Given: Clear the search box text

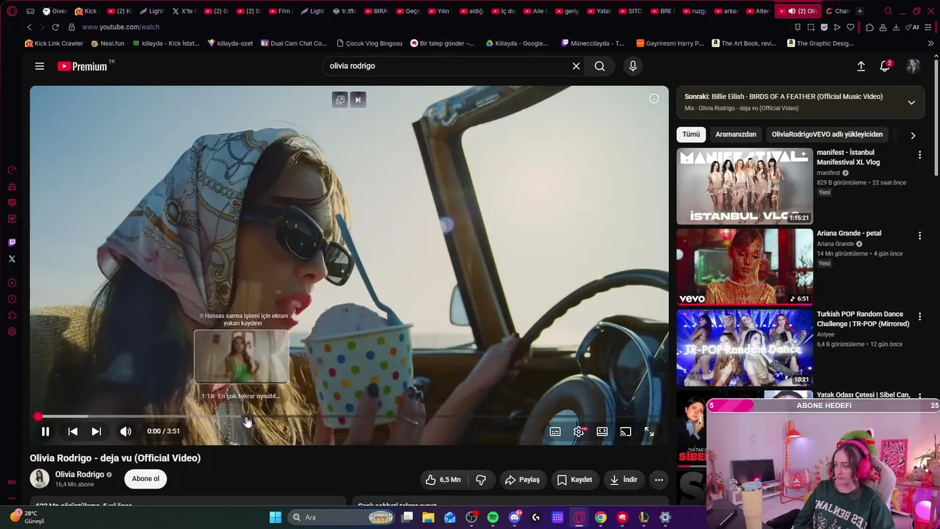Looking at the screenshot, I should (x=576, y=66).
